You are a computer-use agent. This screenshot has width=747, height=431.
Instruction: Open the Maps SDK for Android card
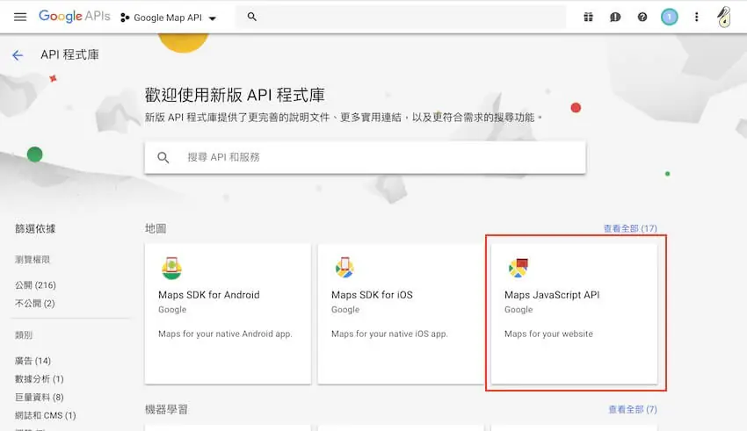point(228,314)
